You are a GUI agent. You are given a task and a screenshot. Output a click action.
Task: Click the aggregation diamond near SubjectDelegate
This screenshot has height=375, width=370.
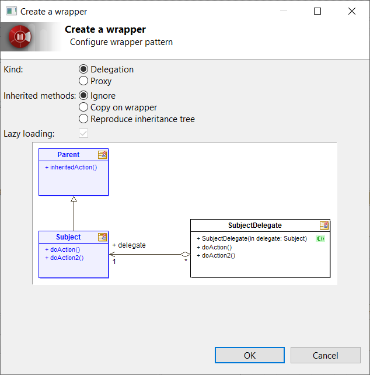(x=185, y=254)
